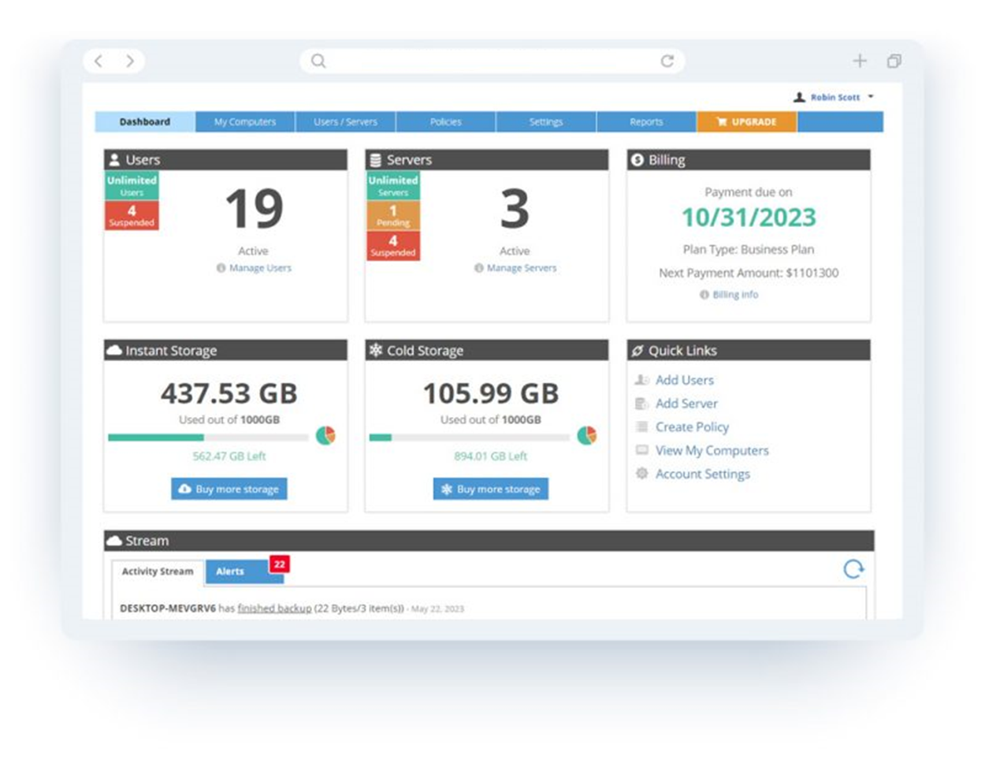Click the Billing panel dollar icon
The image size is (985, 782).
[637, 160]
